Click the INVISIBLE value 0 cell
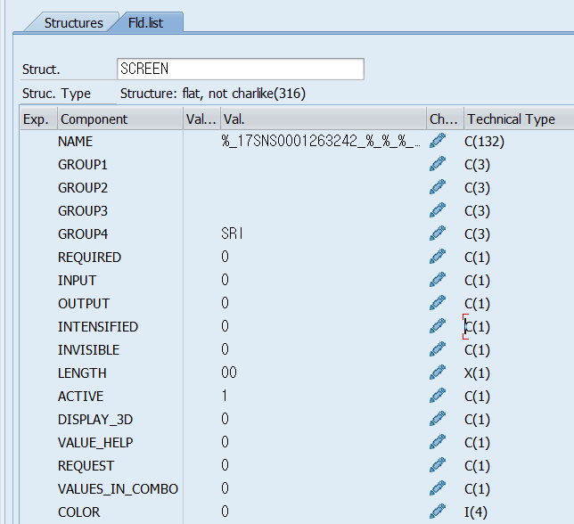Viewport: 574px width, 524px height. coord(225,349)
